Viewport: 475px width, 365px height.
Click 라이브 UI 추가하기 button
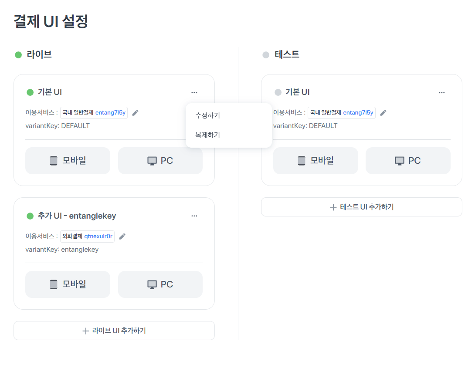click(114, 331)
